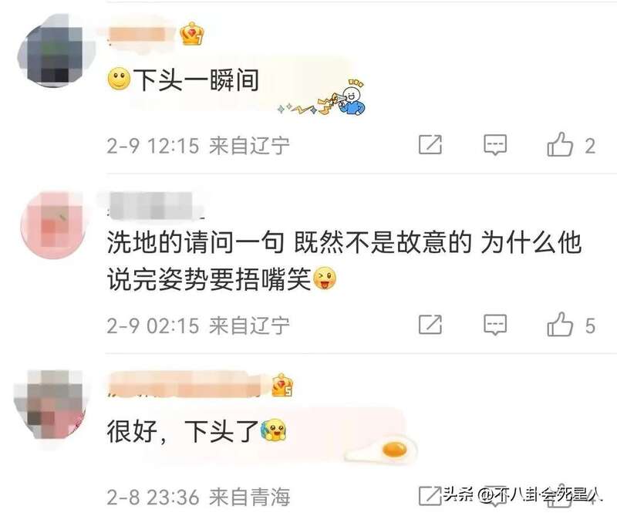
Task: Open replies for the 洗地的请问一句 comment
Action: pos(495,325)
